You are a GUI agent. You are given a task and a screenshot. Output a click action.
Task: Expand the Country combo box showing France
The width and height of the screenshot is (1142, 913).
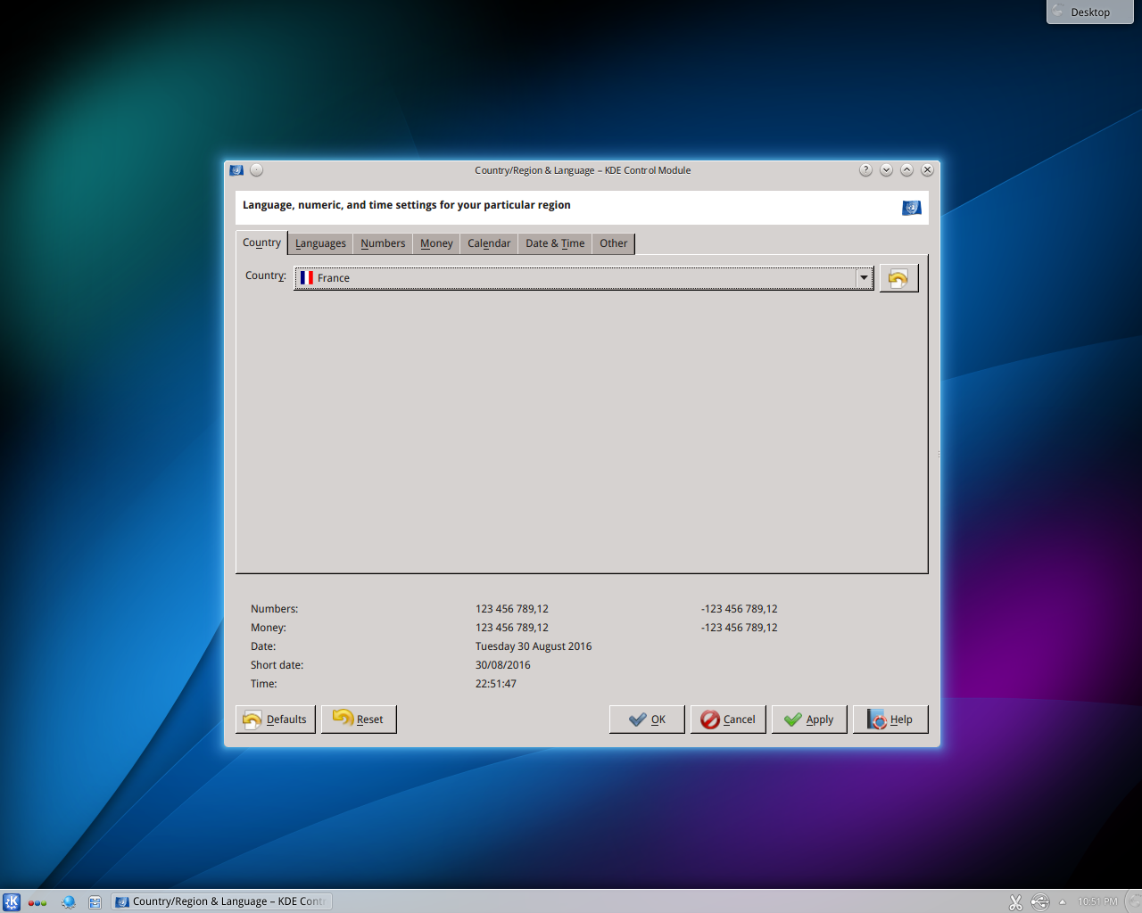point(583,278)
